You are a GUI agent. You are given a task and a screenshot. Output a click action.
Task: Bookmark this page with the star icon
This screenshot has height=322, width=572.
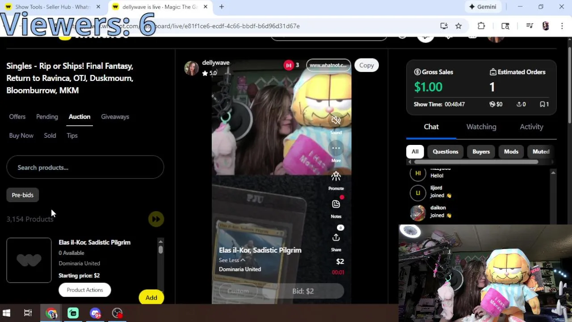[458, 26]
